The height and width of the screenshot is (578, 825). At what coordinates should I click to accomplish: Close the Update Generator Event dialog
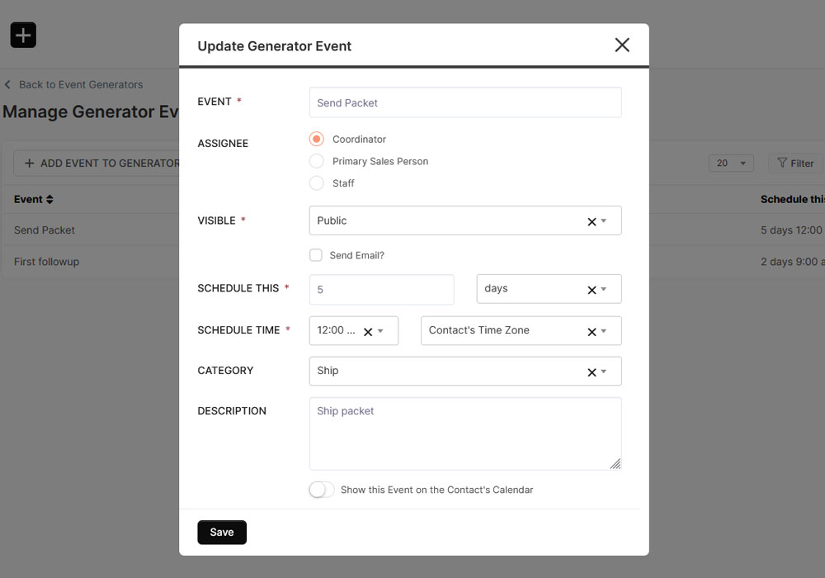[622, 45]
